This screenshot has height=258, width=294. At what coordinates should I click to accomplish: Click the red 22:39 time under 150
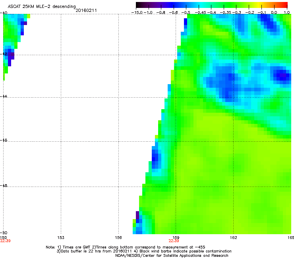pos(5,241)
